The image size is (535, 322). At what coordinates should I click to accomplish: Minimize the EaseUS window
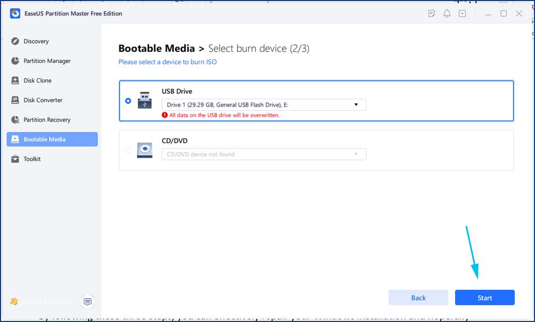[x=488, y=14]
